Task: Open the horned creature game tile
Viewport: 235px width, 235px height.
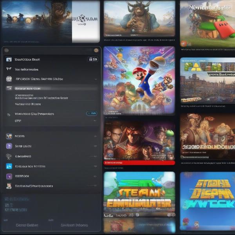Action: (139, 19)
